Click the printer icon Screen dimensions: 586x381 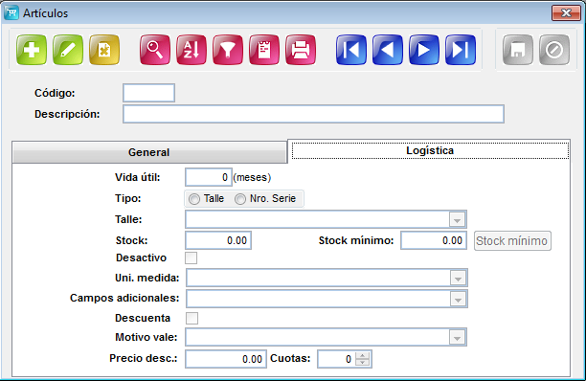pos(301,50)
